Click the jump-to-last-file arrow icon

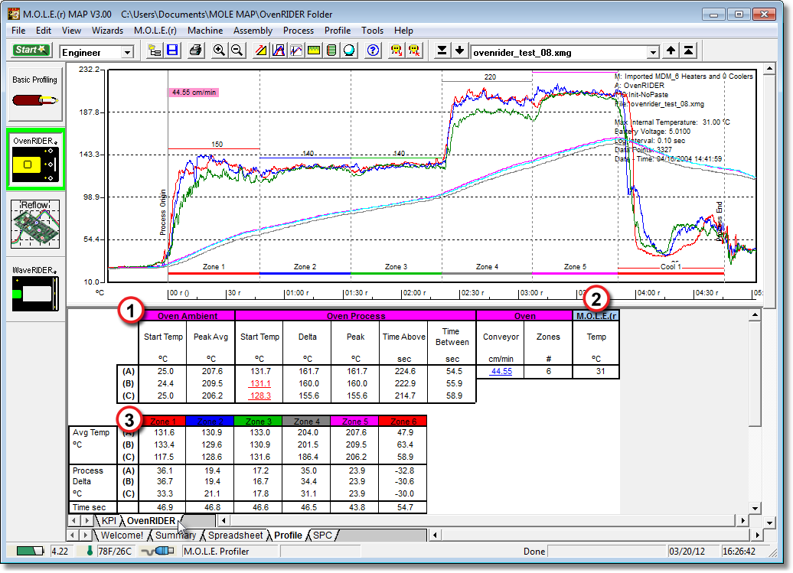click(x=442, y=50)
